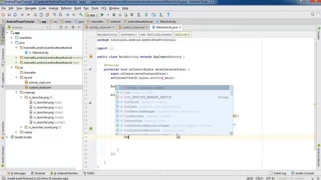This screenshot has height=180, width=321.
Task: Open the Build menu
Action: [78, 8]
